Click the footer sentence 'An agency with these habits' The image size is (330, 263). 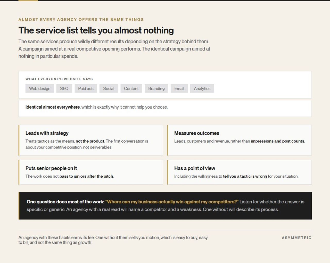tap(113, 240)
